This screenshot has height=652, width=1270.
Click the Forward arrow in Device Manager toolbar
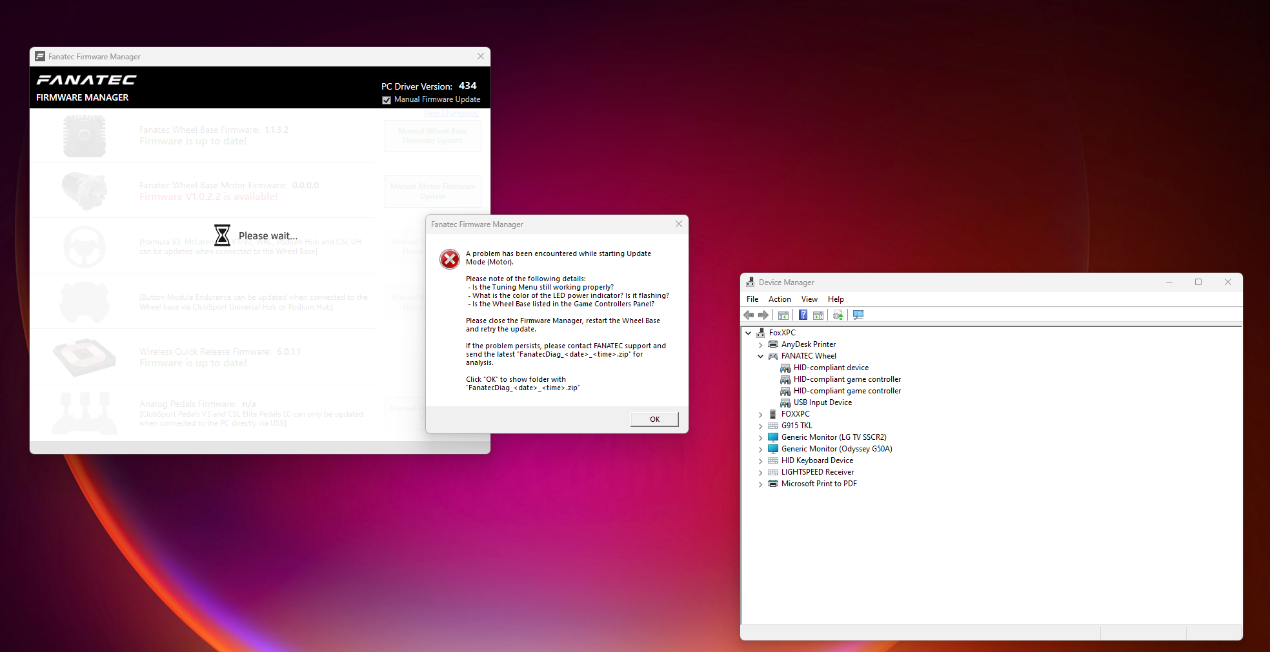pyautogui.click(x=763, y=315)
